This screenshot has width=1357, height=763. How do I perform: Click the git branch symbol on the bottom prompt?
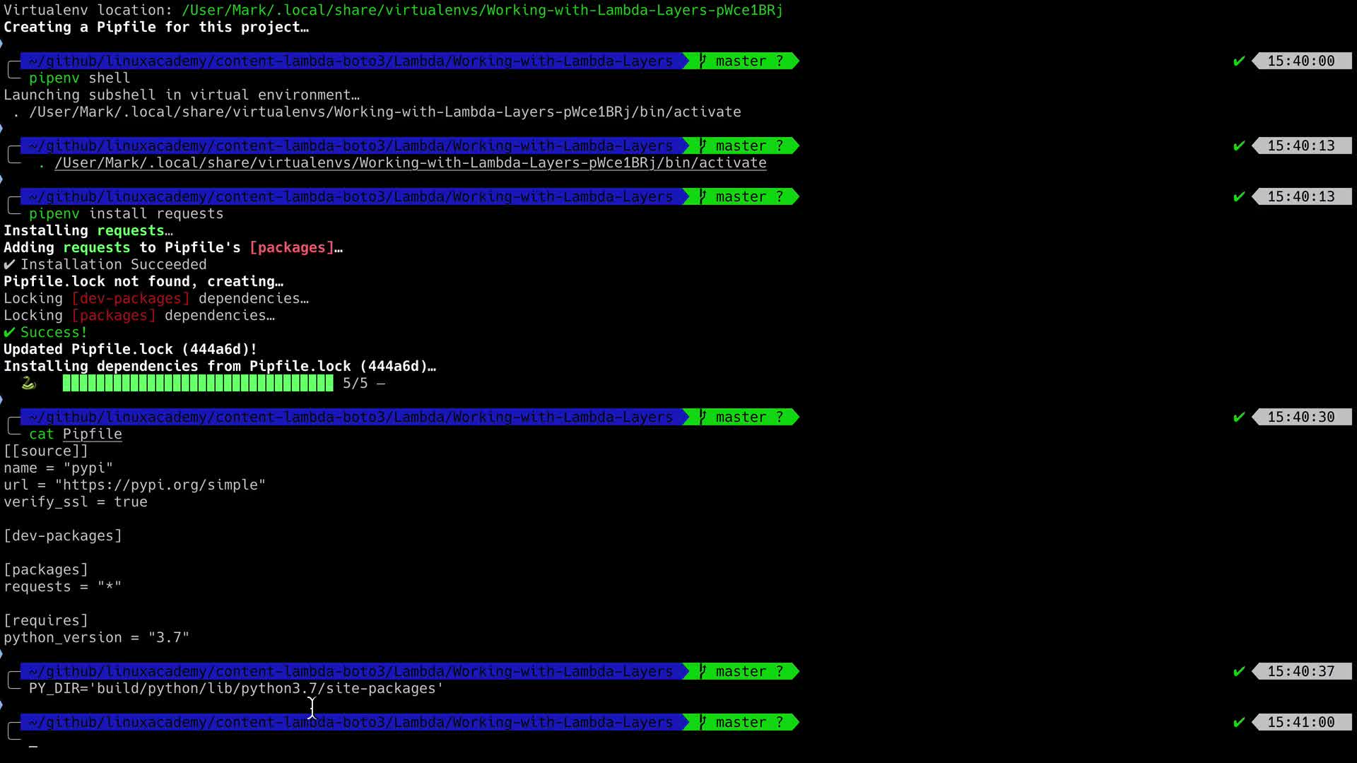pyautogui.click(x=703, y=723)
